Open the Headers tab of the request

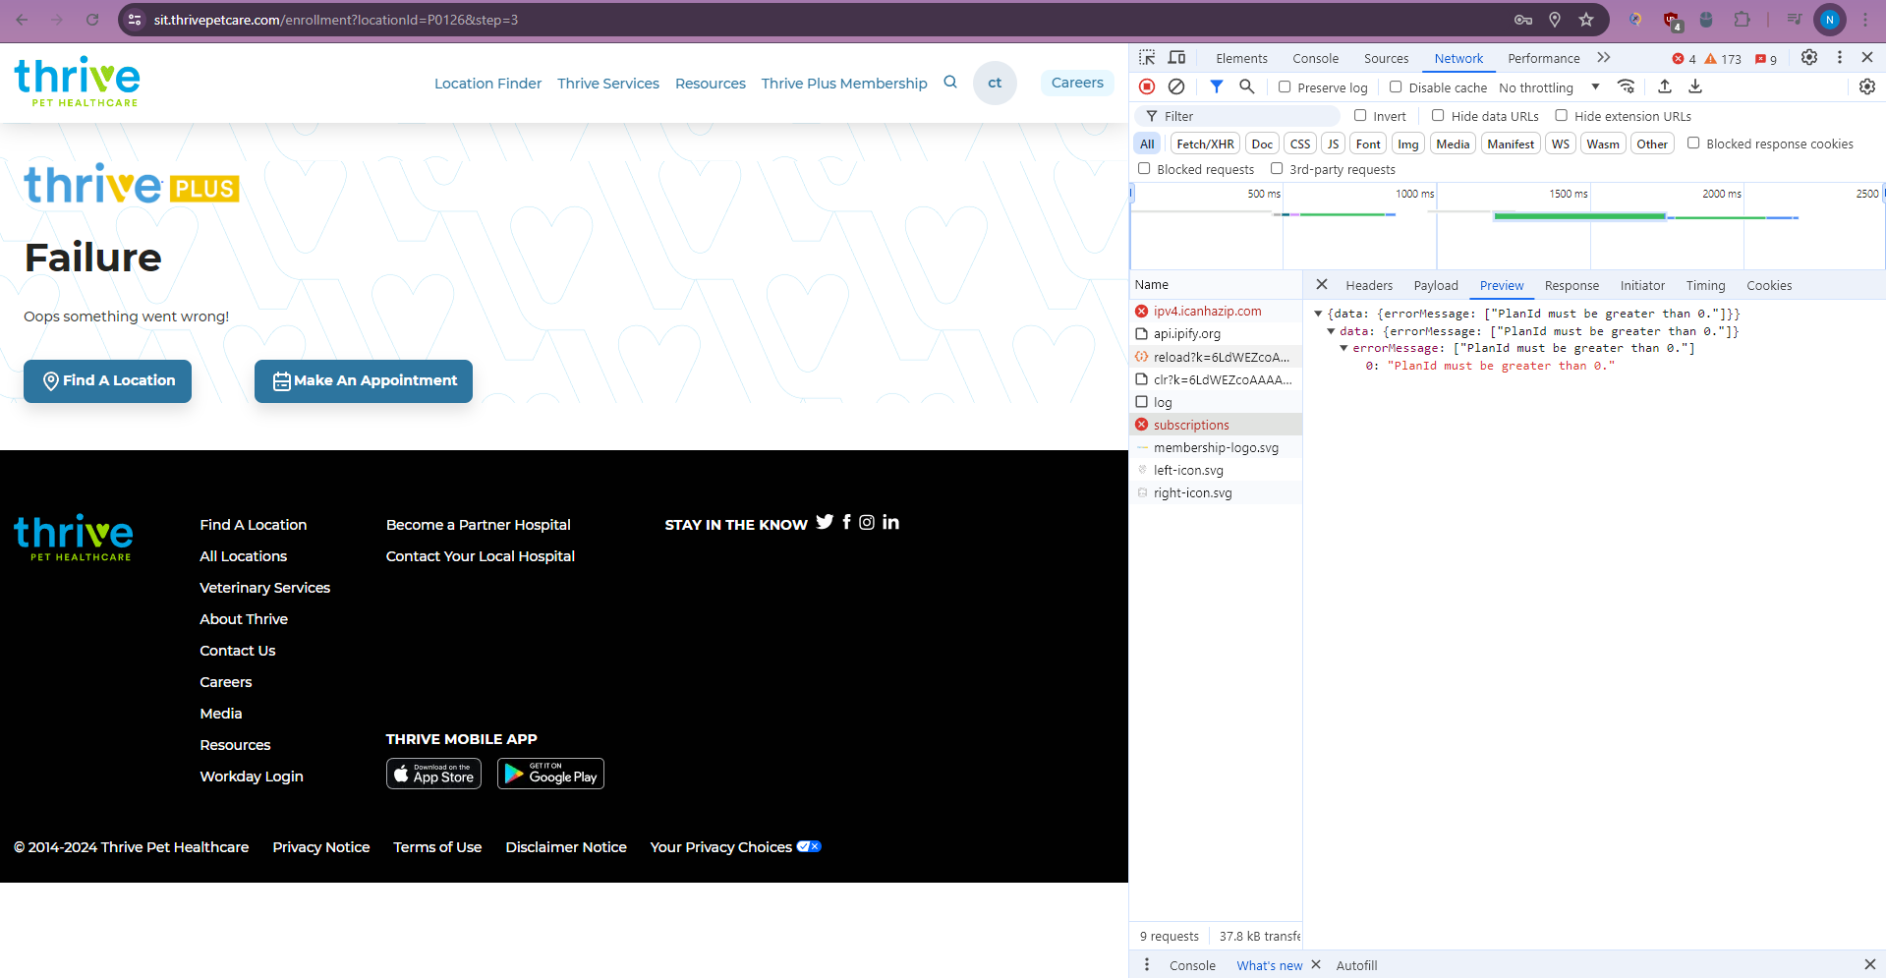1369,286
